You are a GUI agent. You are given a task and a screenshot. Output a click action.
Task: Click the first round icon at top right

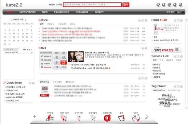(158, 5)
